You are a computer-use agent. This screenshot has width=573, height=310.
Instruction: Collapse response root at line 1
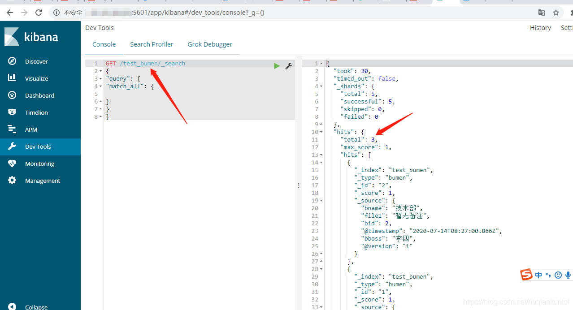coord(321,64)
